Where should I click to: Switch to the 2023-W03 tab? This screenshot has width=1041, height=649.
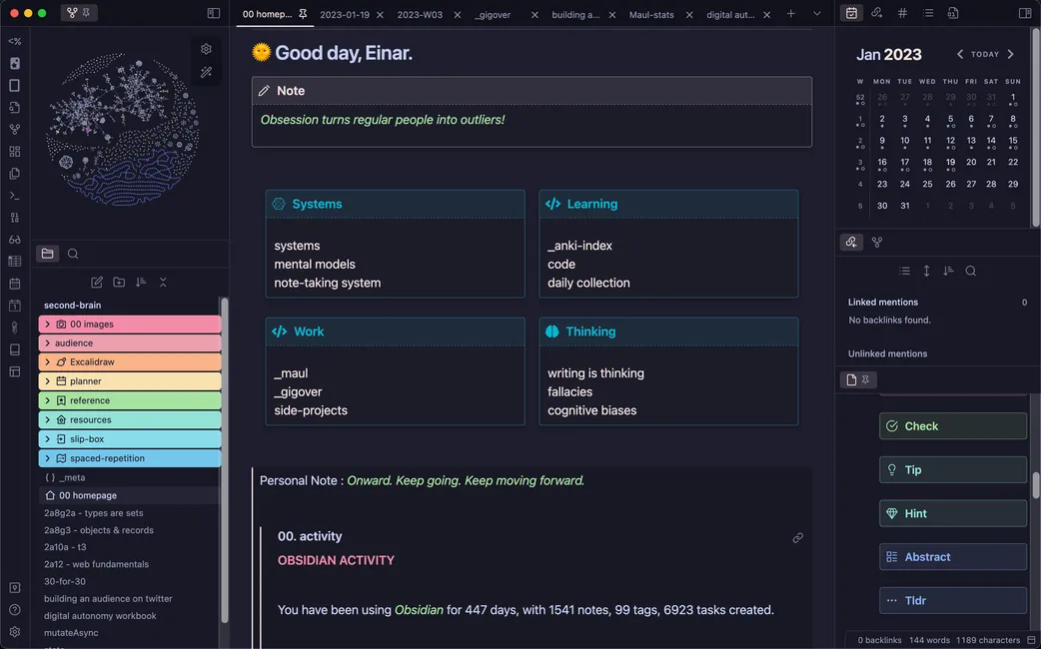click(x=420, y=15)
